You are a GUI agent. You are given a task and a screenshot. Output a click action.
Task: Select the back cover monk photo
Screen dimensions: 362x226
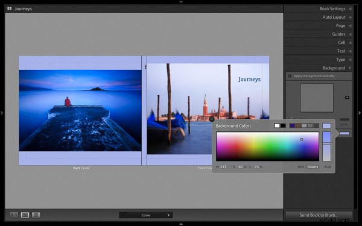point(80,110)
